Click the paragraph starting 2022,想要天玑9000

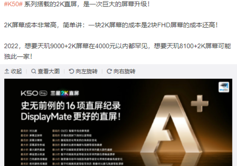pyautogui.click(x=117, y=51)
